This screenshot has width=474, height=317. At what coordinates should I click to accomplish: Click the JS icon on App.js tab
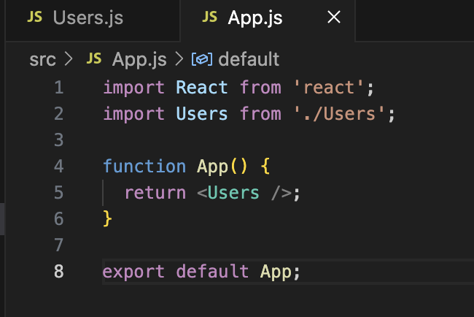(209, 17)
